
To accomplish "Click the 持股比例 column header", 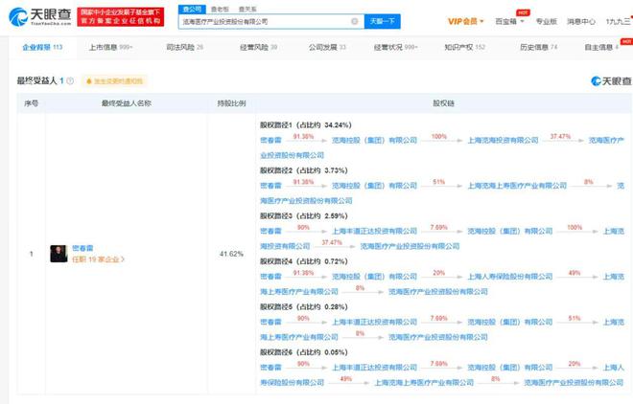I will tap(232, 103).
